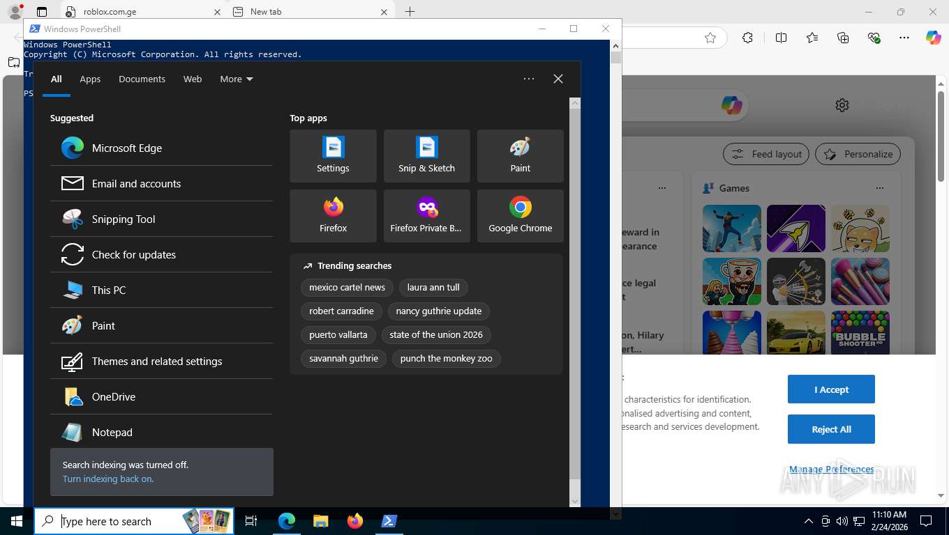949x535 pixels.
Task: Launch the Firefox Private Browsing tile
Action: click(426, 216)
